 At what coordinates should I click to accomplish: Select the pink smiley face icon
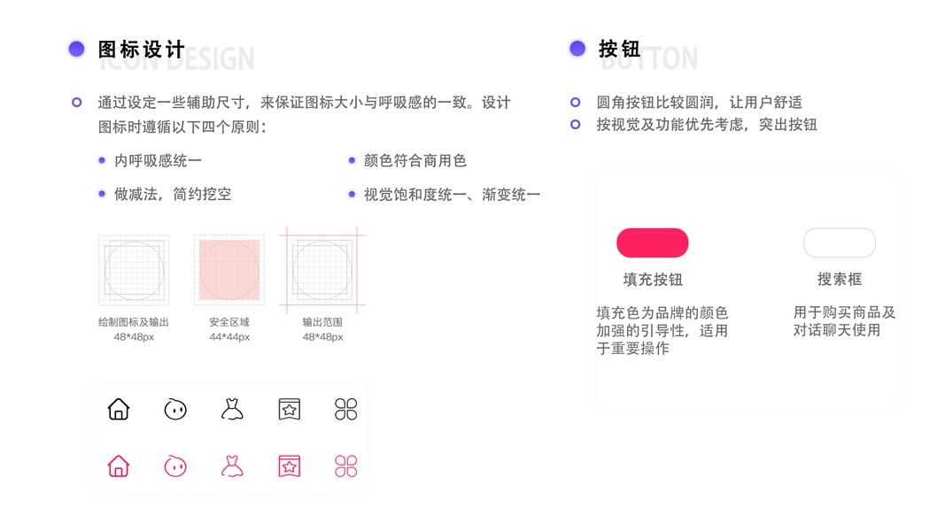click(175, 466)
